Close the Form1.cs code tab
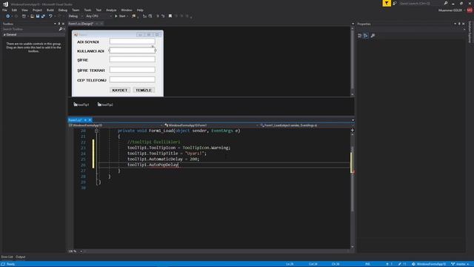Screen dimensions: 474x267 pos(90,120)
